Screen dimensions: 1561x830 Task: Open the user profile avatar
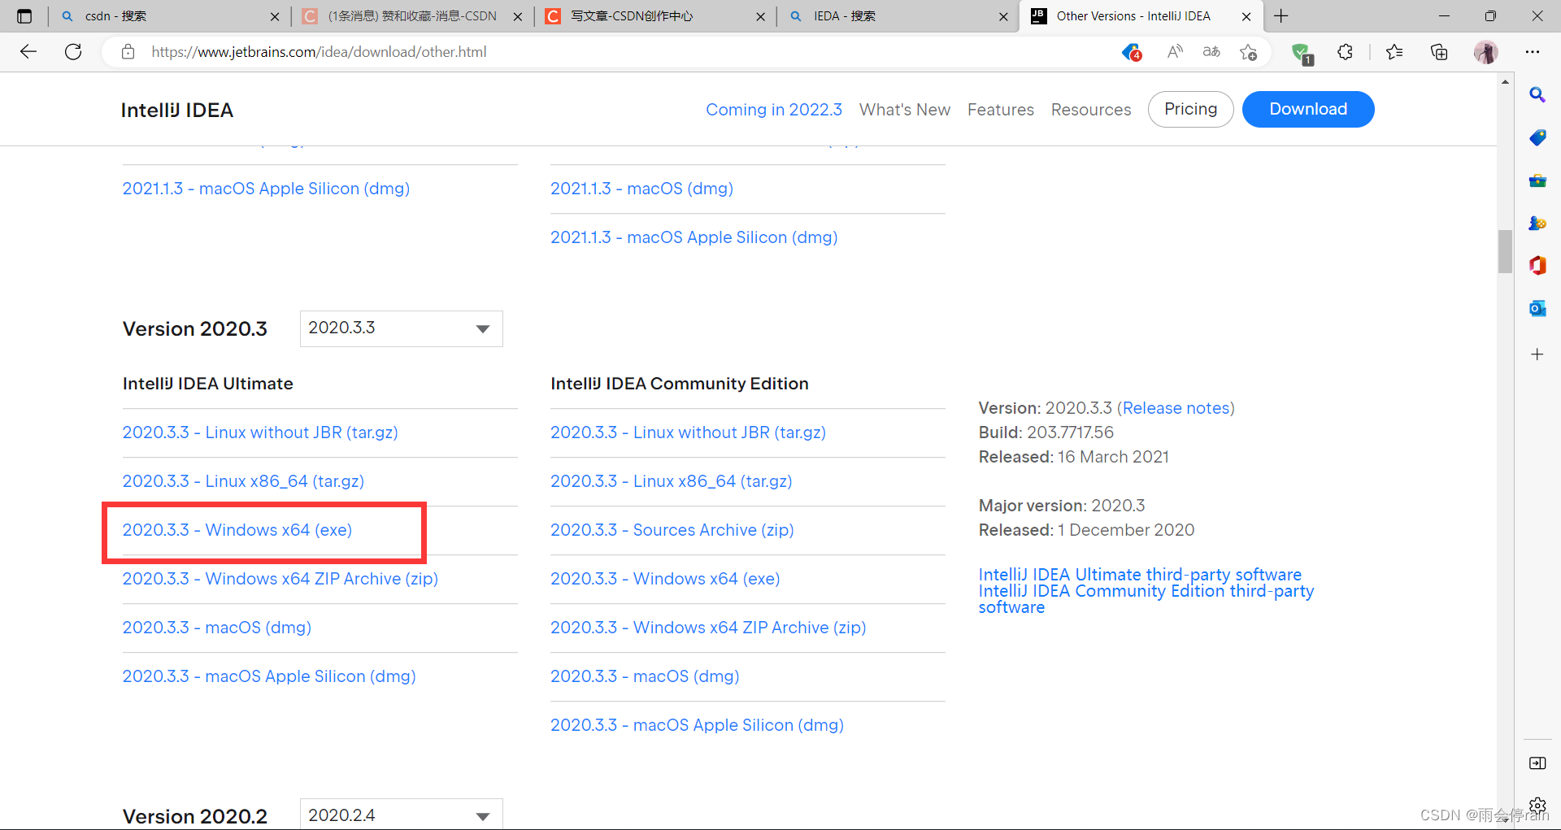coord(1486,52)
